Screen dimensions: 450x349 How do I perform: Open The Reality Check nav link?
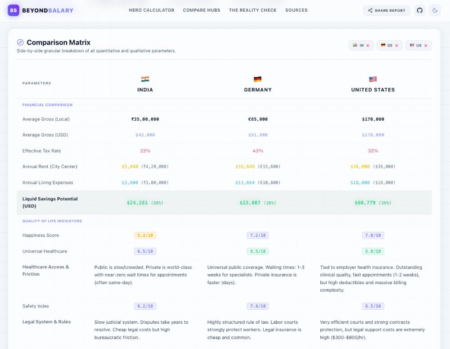[252, 10]
